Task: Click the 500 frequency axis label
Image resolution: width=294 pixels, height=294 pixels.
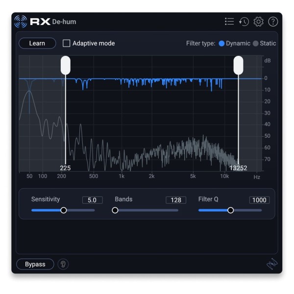Action: pos(94,176)
